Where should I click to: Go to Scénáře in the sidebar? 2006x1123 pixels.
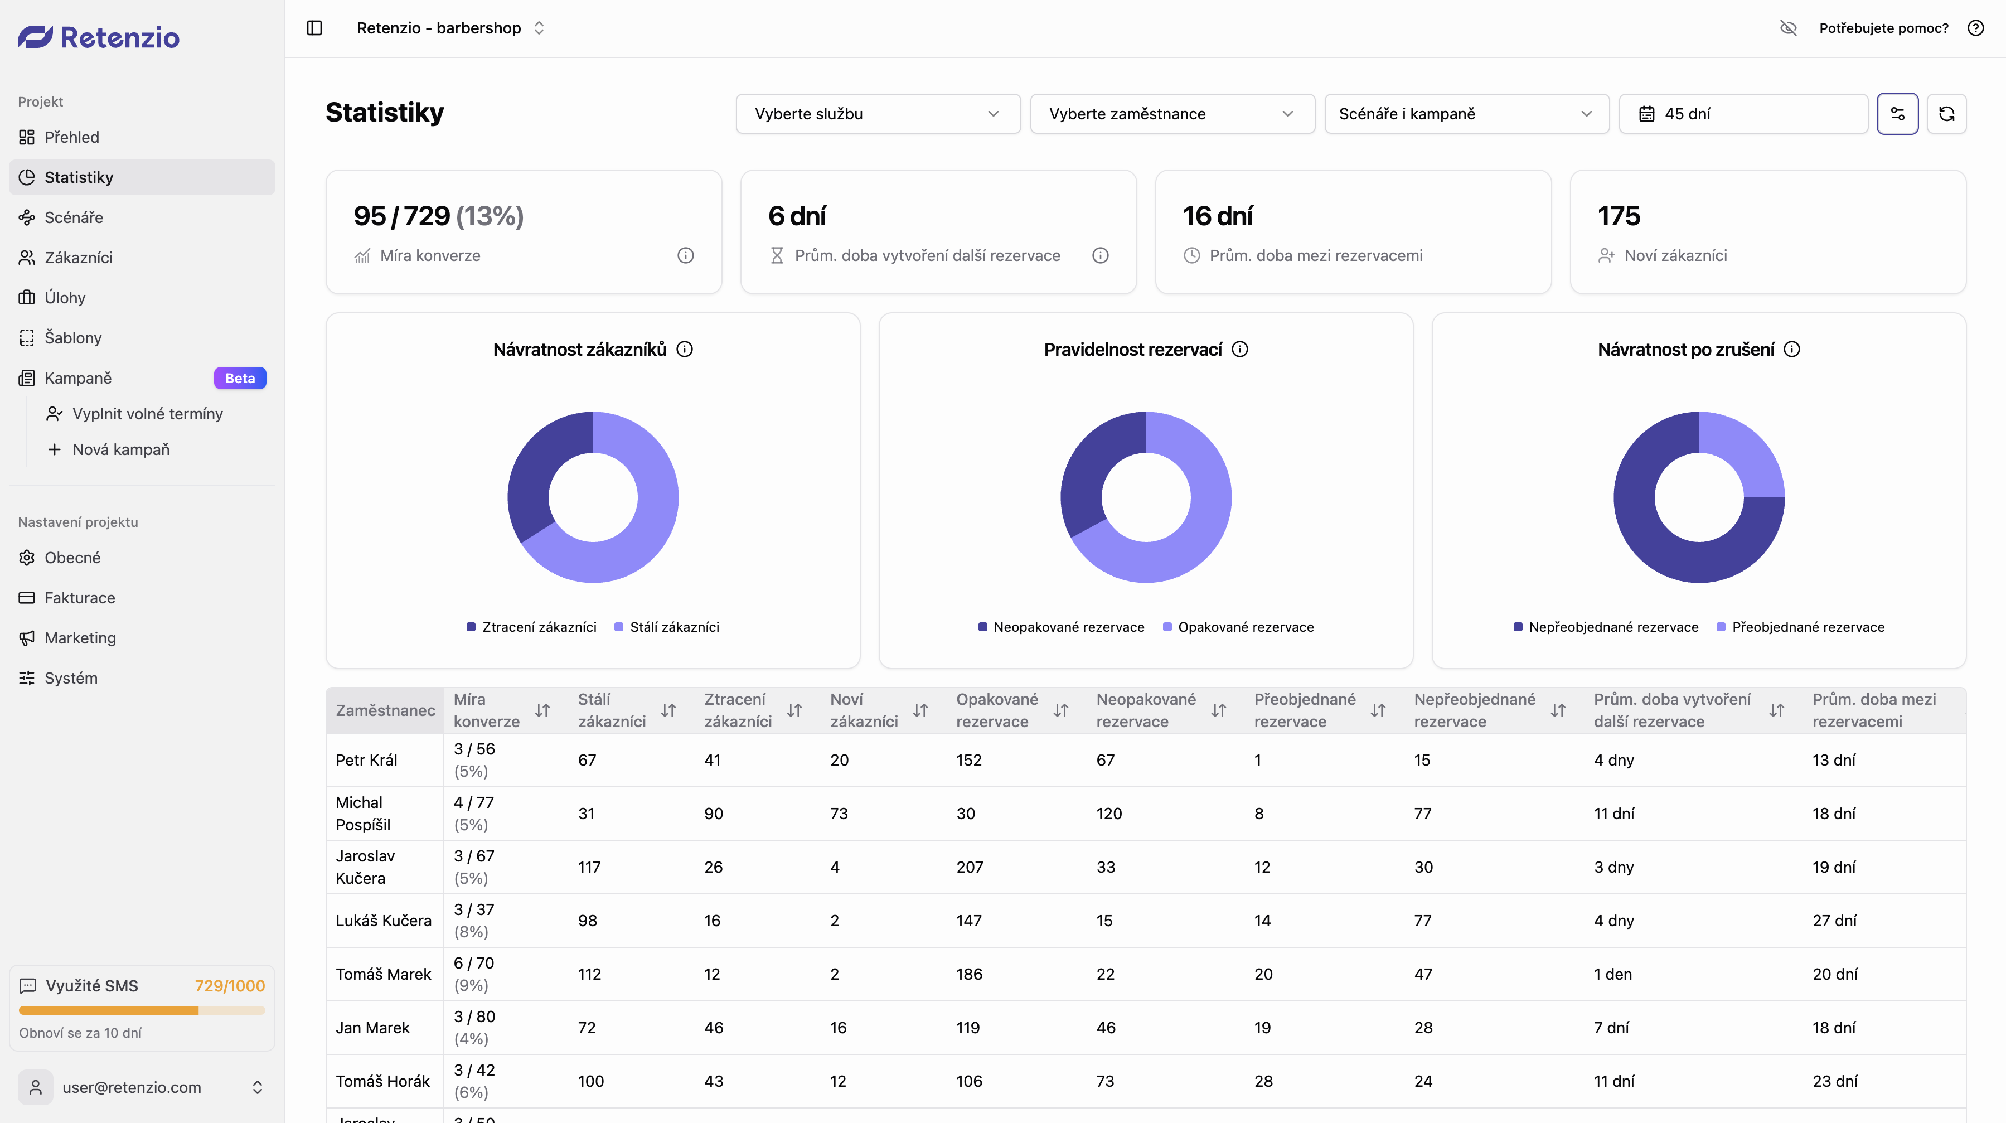click(73, 217)
